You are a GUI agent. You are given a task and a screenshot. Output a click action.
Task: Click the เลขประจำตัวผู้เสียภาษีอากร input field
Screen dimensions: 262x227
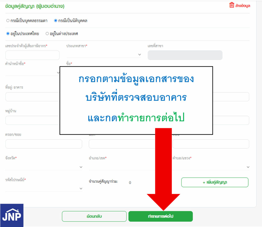tap(32, 55)
